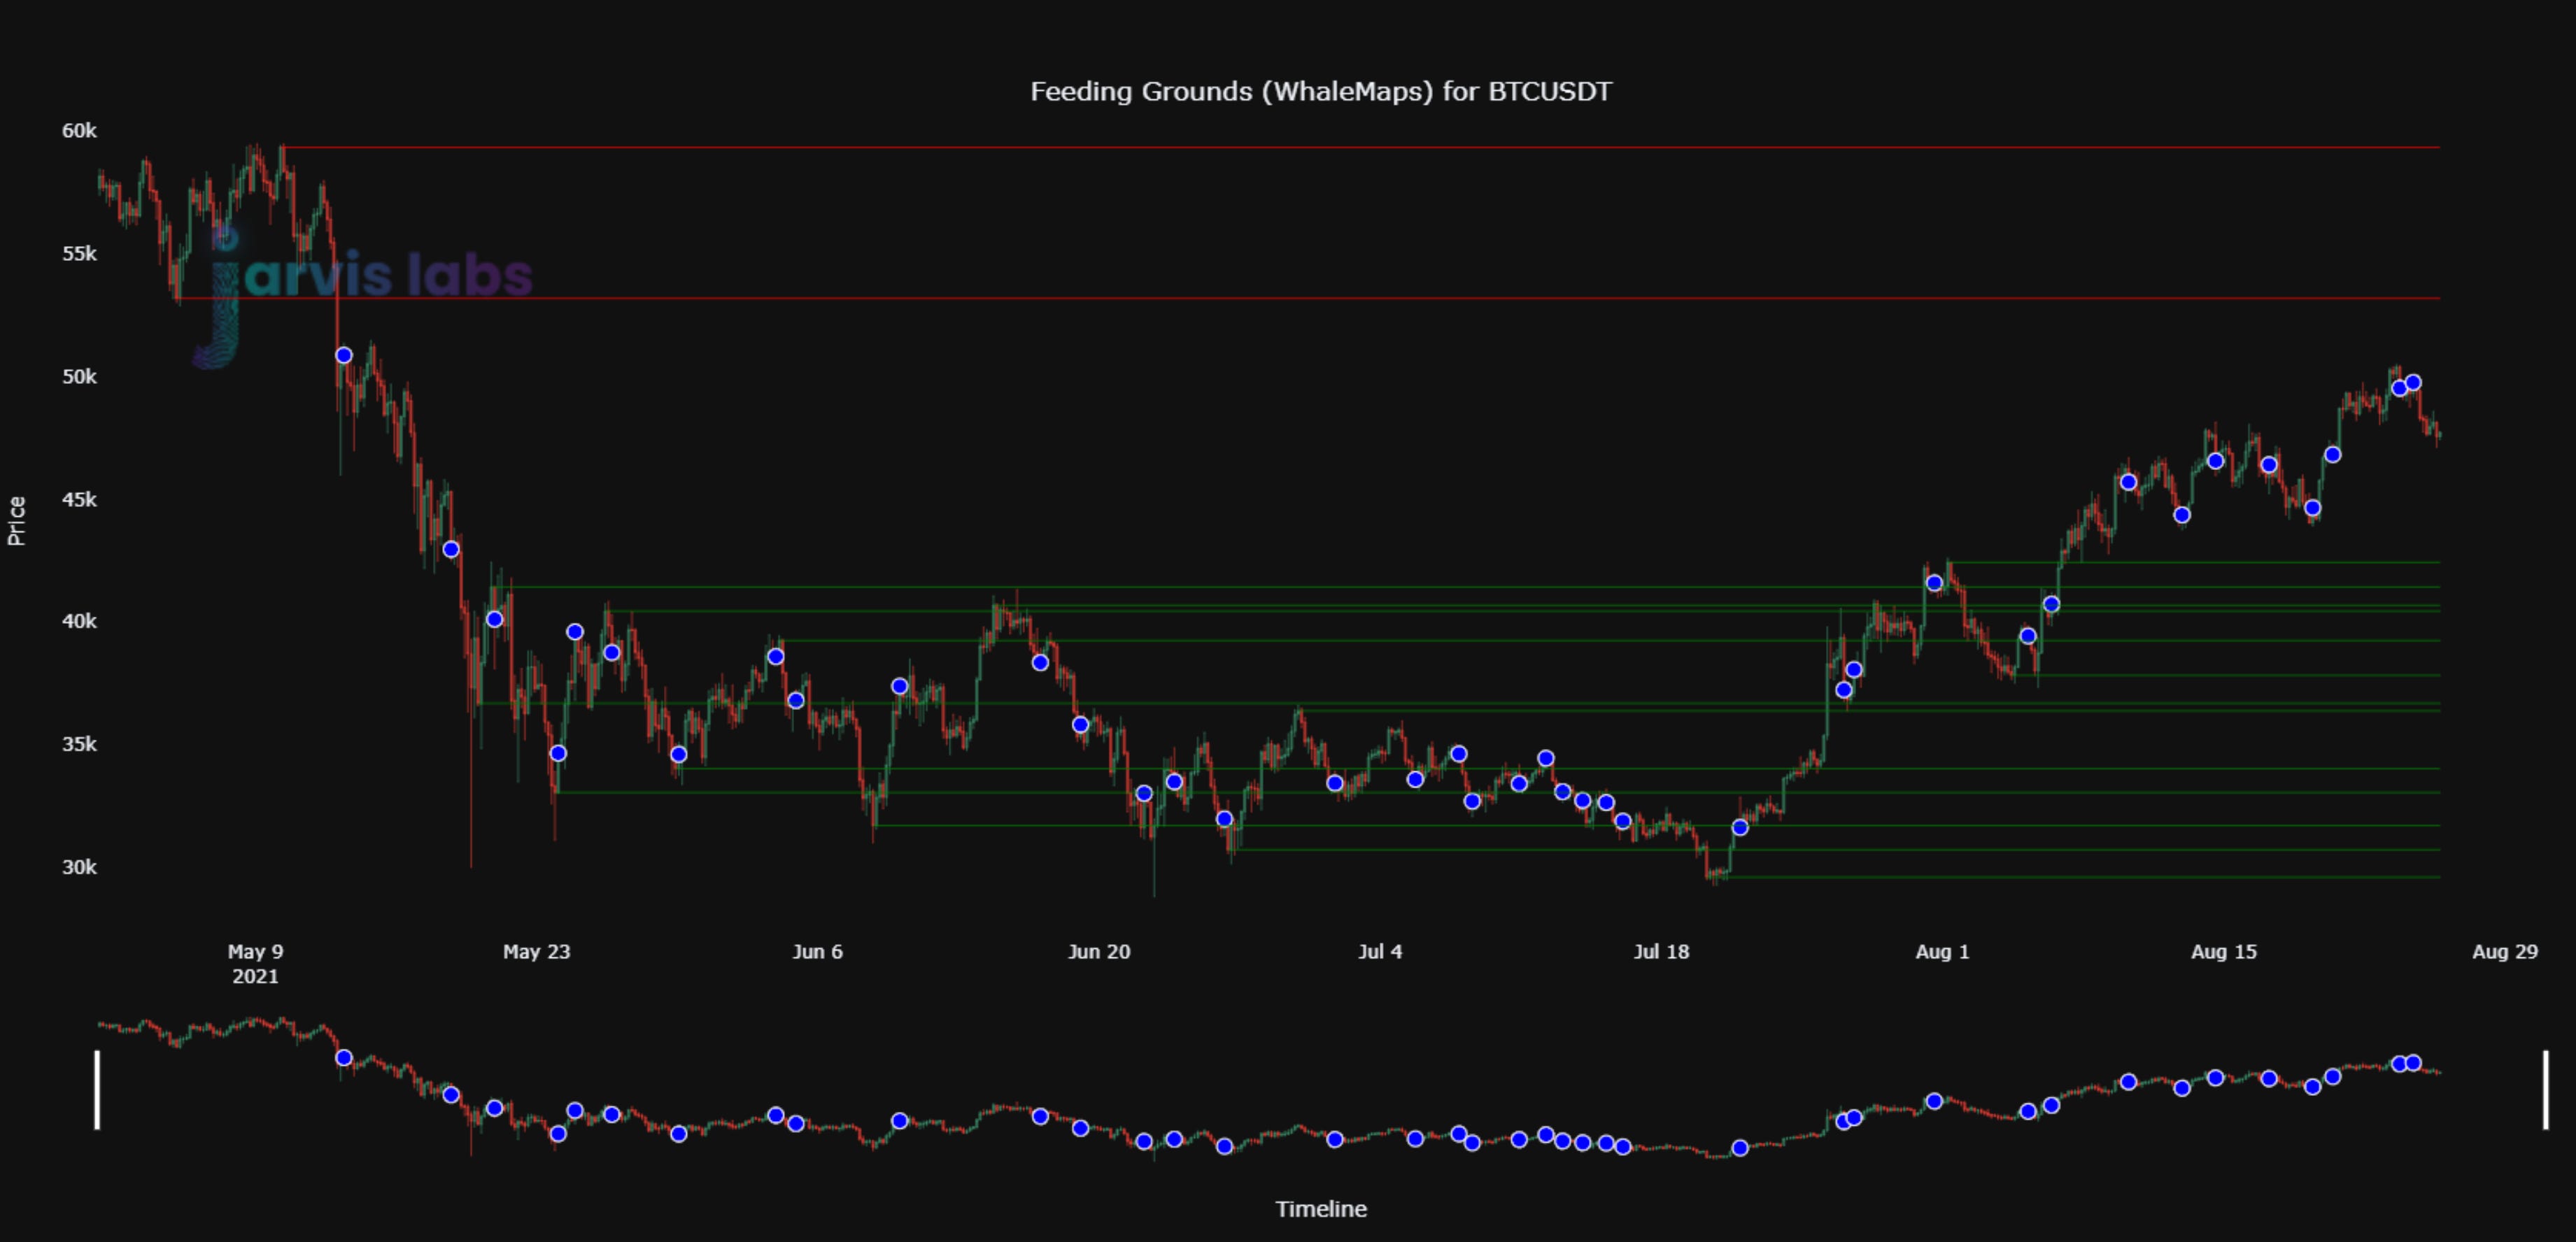This screenshot has width=2576, height=1242.
Task: Click the right range slider handle
Action: click(2545, 1089)
